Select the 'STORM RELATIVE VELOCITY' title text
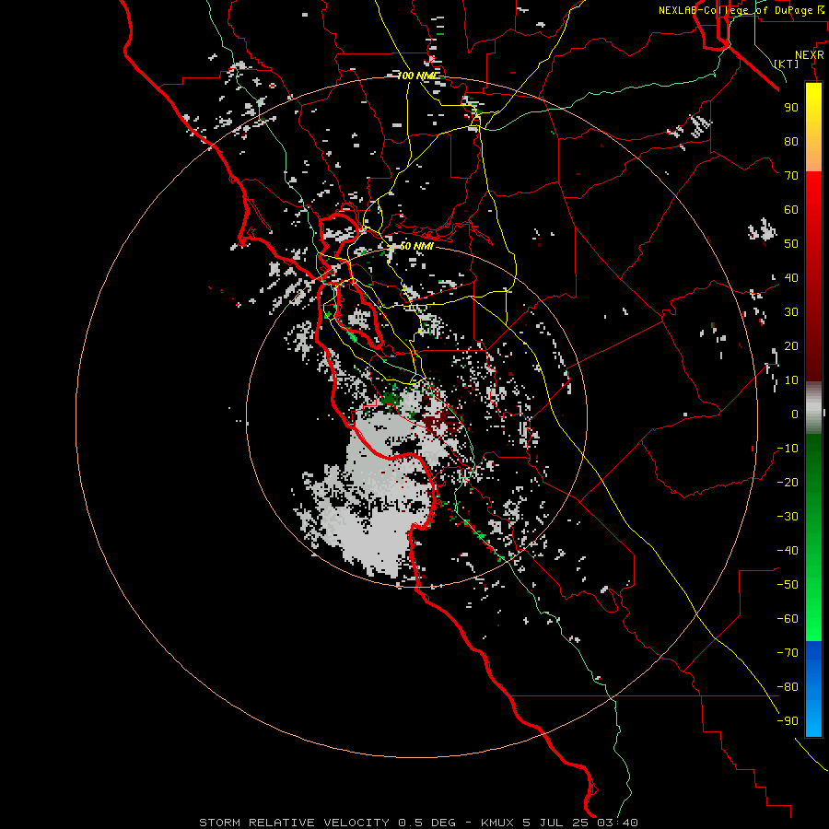The image size is (829, 829). (294, 823)
